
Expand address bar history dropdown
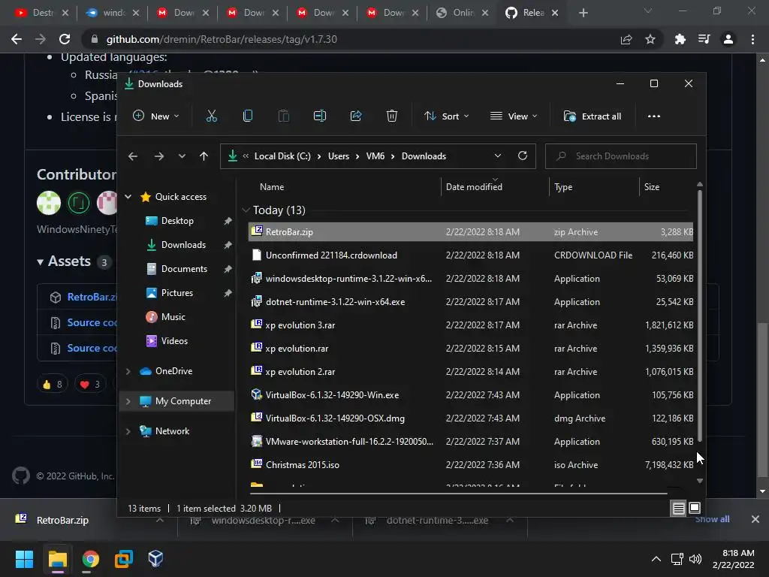click(x=497, y=156)
